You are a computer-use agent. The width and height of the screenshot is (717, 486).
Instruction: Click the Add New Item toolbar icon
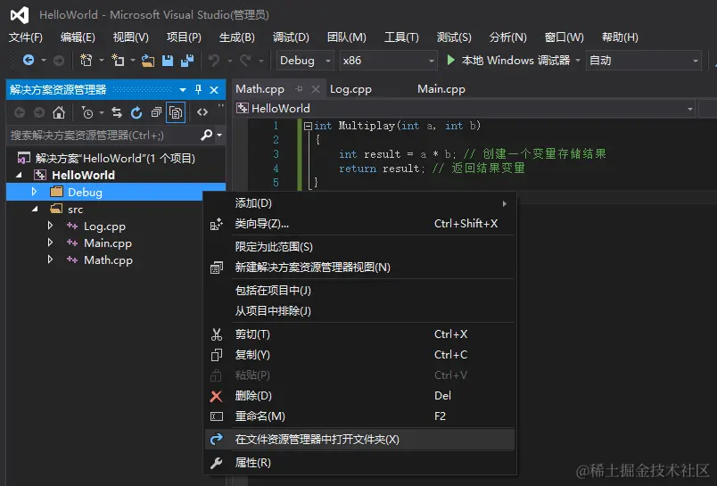click(x=118, y=60)
